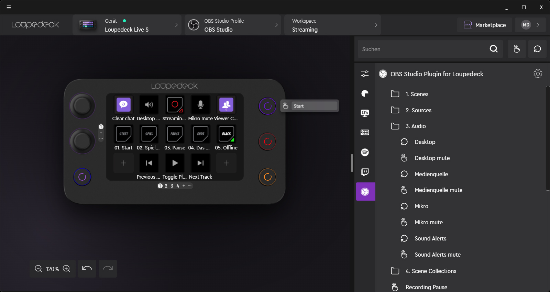Open the Workspace Streaming dropdown
Image resolution: width=550 pixels, height=292 pixels.
point(332,25)
